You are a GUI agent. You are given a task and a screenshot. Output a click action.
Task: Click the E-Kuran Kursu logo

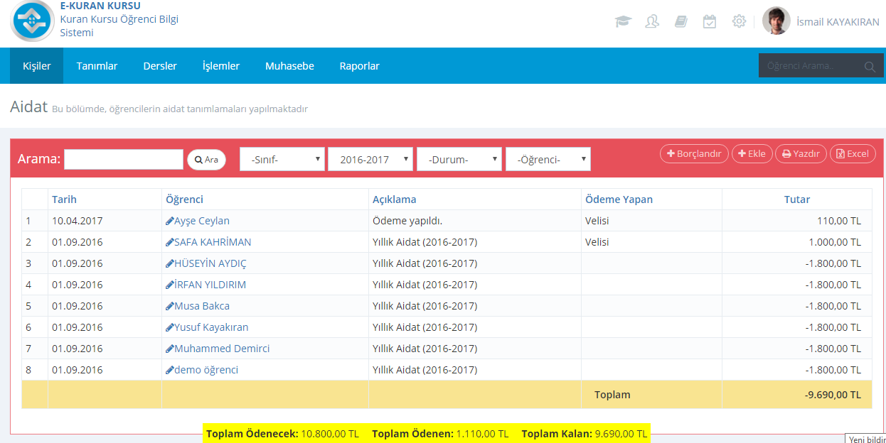coord(32,21)
